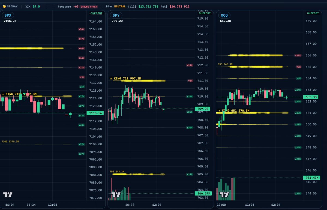Image resolution: width=327 pixels, height=210 pixels.
Task: Click the Pressure -63 value
Action: [x=76, y=7]
